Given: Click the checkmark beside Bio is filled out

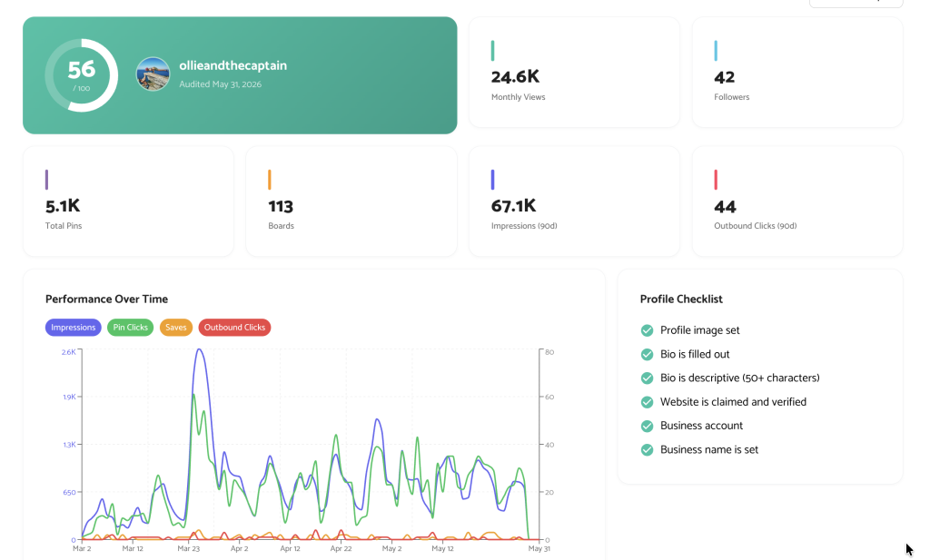Looking at the screenshot, I should click(647, 354).
